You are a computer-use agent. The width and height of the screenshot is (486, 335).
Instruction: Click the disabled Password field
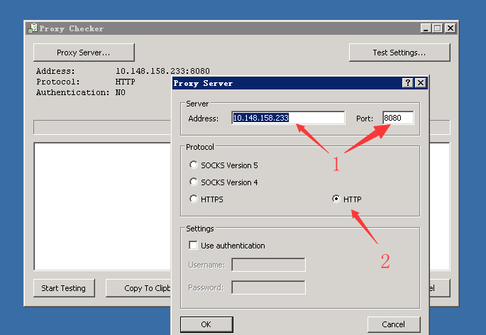click(268, 287)
